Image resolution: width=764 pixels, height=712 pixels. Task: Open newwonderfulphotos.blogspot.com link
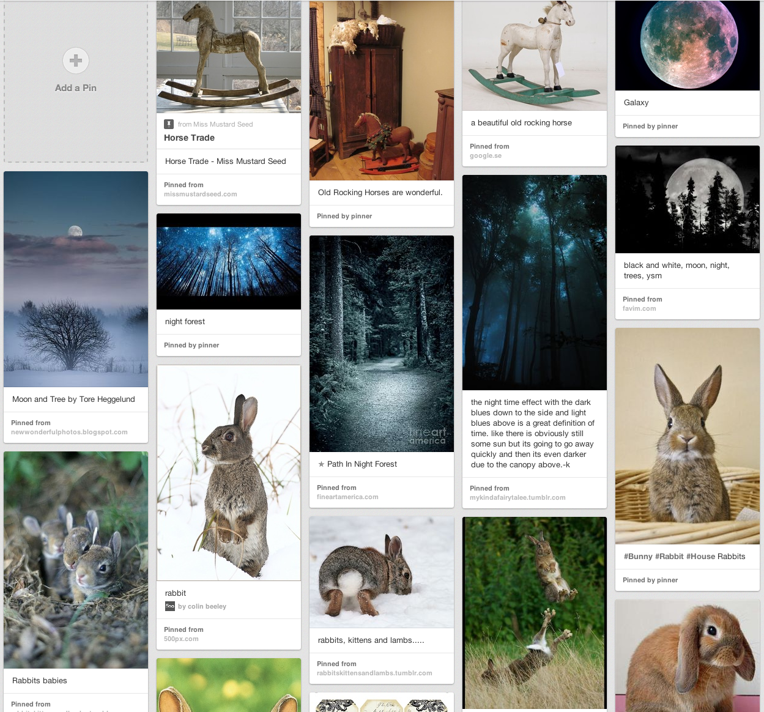click(69, 432)
